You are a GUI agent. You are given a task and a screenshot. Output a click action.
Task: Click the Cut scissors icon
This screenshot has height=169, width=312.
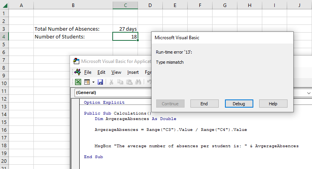tap(111, 82)
